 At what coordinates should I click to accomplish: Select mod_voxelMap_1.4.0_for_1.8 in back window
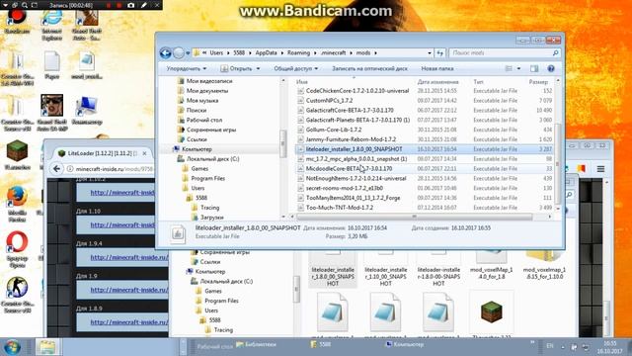491,266
